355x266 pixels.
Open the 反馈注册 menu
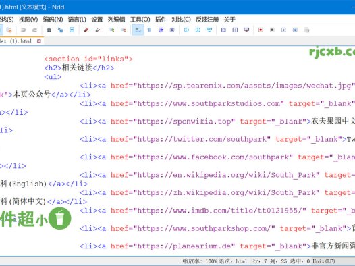coord(207,20)
